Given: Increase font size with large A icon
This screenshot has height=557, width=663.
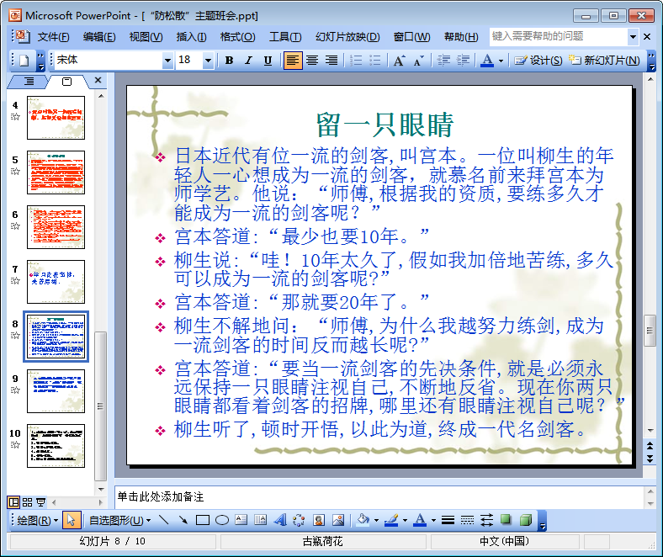Looking at the screenshot, I should [399, 61].
